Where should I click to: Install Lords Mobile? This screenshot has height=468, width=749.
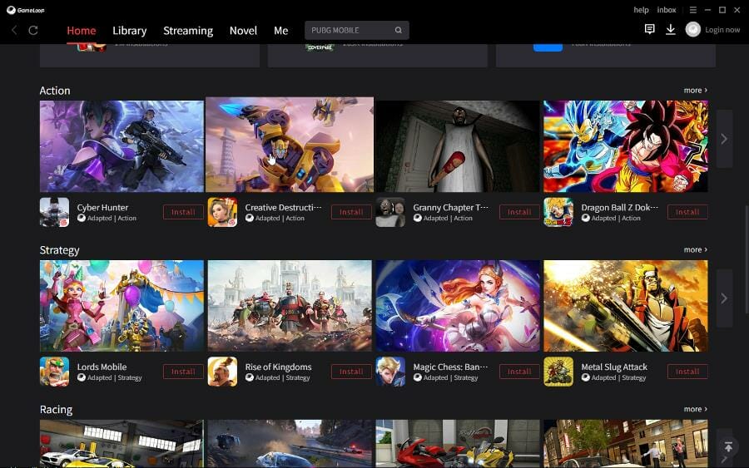tap(183, 371)
